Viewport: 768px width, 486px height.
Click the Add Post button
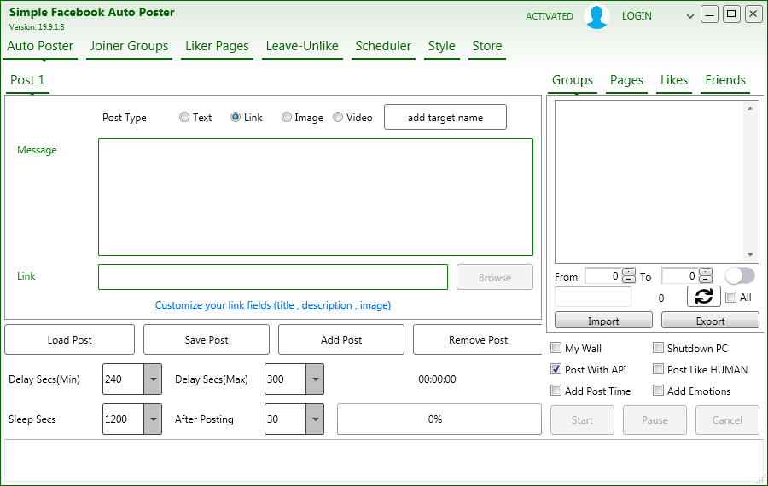click(341, 339)
